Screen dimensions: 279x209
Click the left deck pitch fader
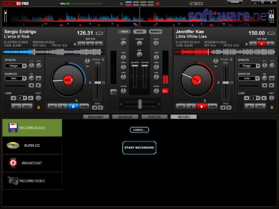(x=97, y=82)
